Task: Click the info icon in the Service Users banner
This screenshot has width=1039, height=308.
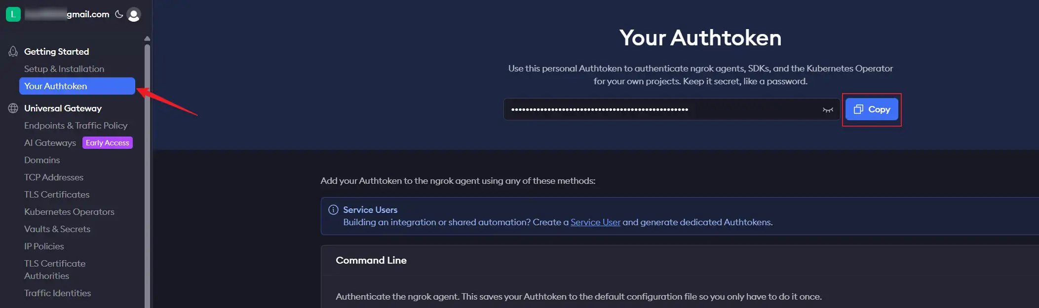Action: pyautogui.click(x=334, y=209)
